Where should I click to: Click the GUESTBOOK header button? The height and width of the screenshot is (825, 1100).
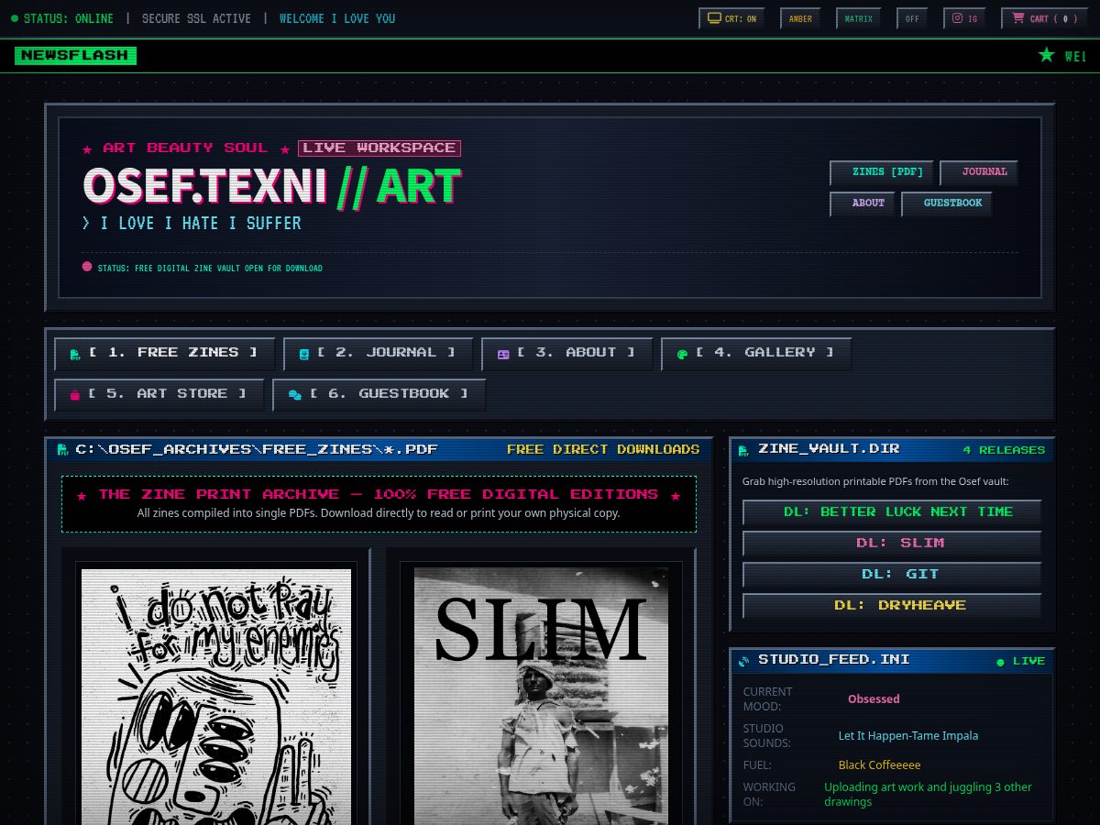[947, 203]
